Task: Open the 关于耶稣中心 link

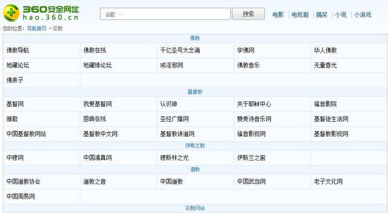Action: coord(254,104)
